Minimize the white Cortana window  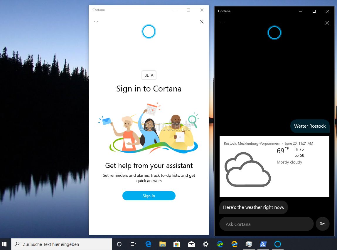[175, 10]
